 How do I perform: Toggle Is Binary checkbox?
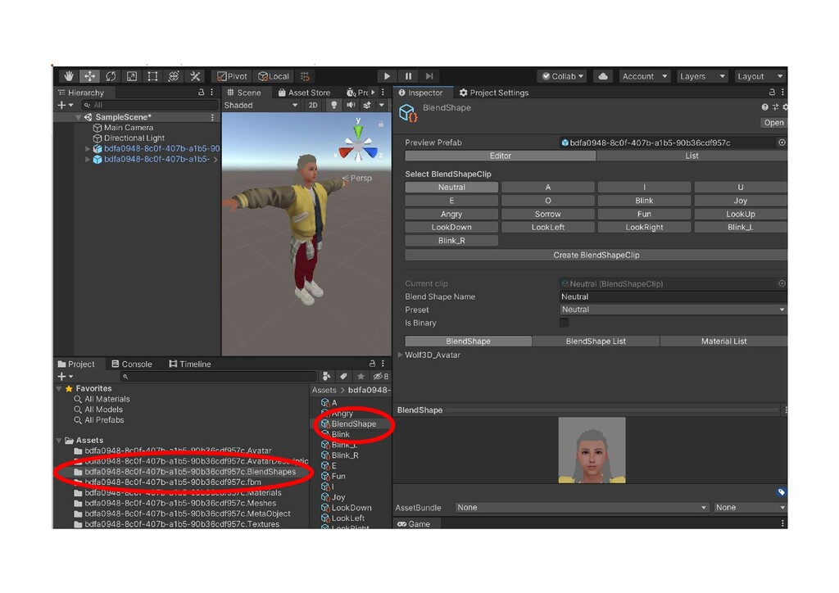pos(564,323)
